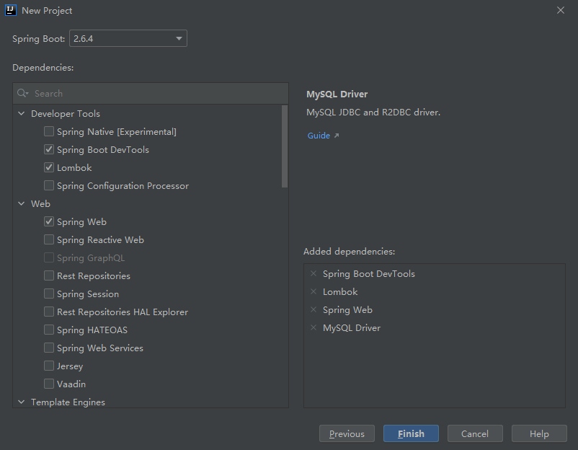Remove Spring Boot DevTools from added dependencies

[313, 274]
